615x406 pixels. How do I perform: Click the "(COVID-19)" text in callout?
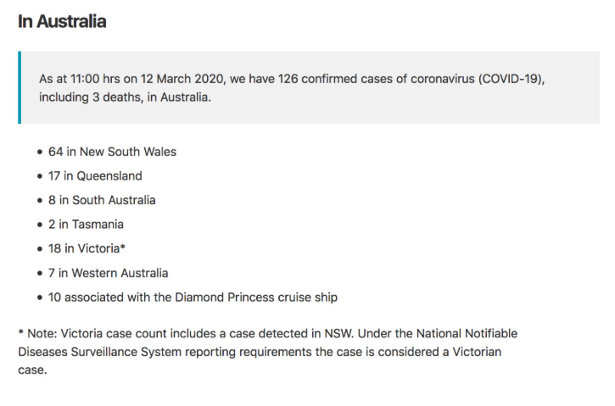pyautogui.click(x=511, y=79)
